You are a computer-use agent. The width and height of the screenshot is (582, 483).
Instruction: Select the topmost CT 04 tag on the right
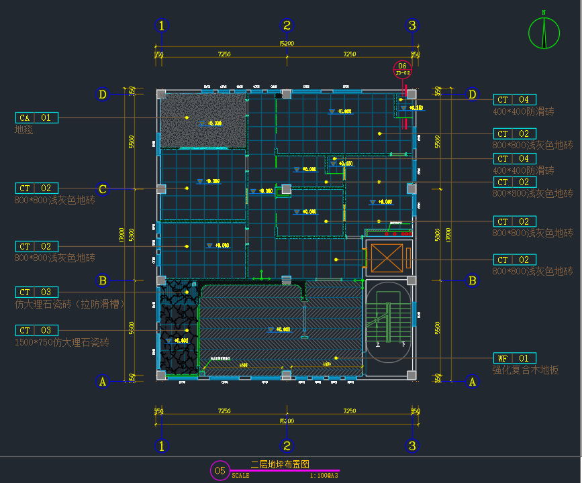(514, 99)
